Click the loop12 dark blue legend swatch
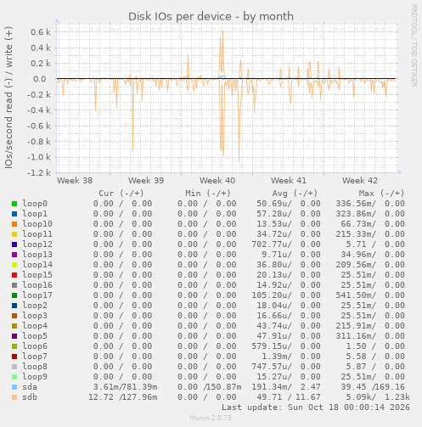This screenshot has width=422, height=427. [14, 244]
